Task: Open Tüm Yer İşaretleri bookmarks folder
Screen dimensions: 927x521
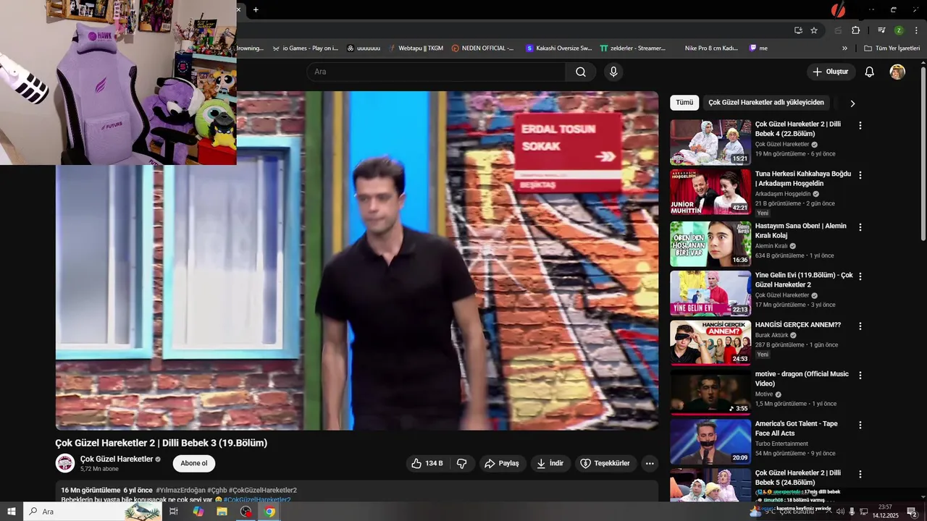Action: [x=892, y=48]
